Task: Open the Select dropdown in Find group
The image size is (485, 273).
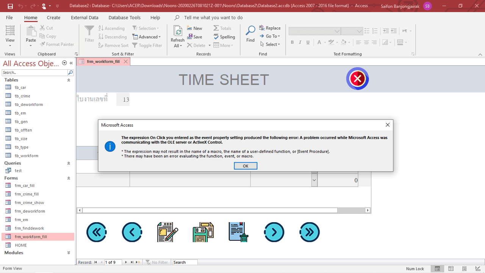Action: point(270,44)
